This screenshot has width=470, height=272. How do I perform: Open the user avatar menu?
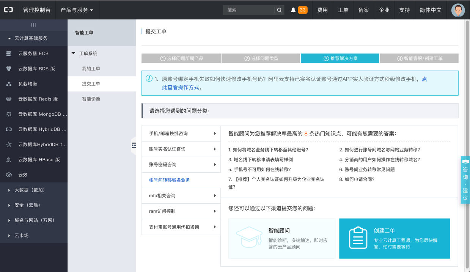[x=458, y=10]
